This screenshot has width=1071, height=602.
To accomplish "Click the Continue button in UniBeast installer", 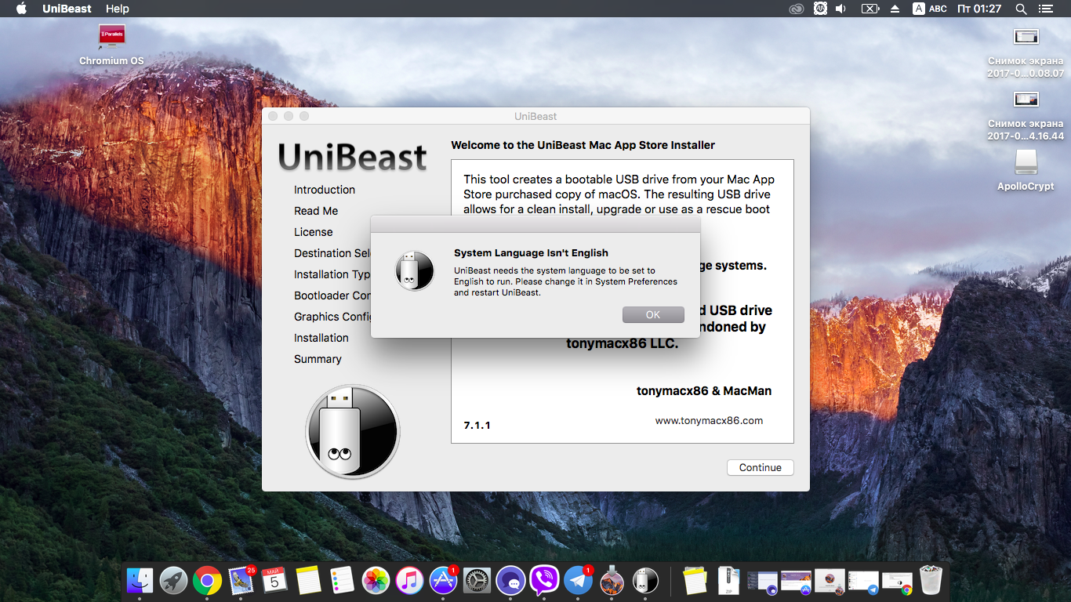I will (760, 467).
